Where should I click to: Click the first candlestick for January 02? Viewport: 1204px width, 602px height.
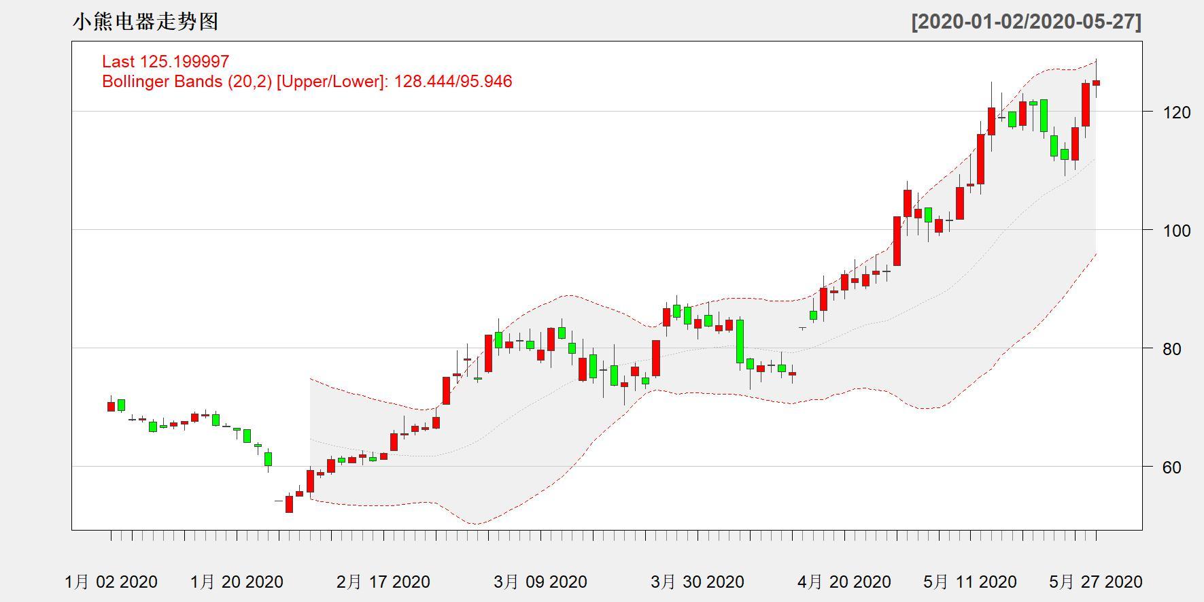click(111, 406)
